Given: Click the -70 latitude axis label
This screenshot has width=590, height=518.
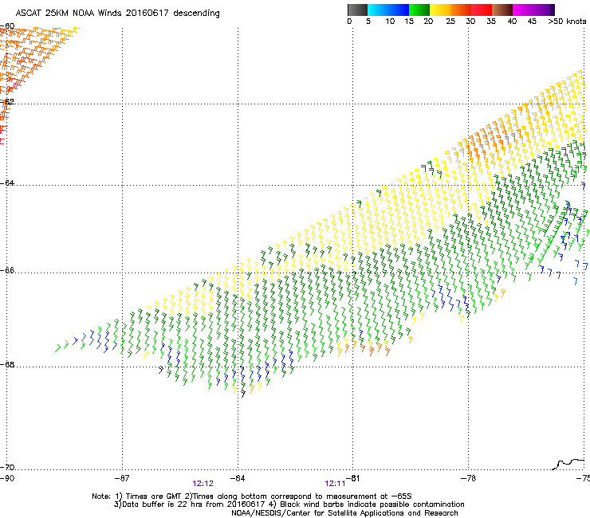Looking at the screenshot, I should click(7, 467).
